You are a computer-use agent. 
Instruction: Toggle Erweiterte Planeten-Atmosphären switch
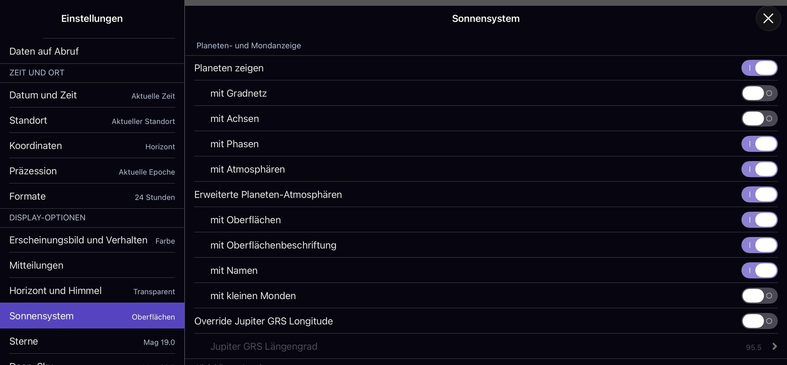[759, 195]
